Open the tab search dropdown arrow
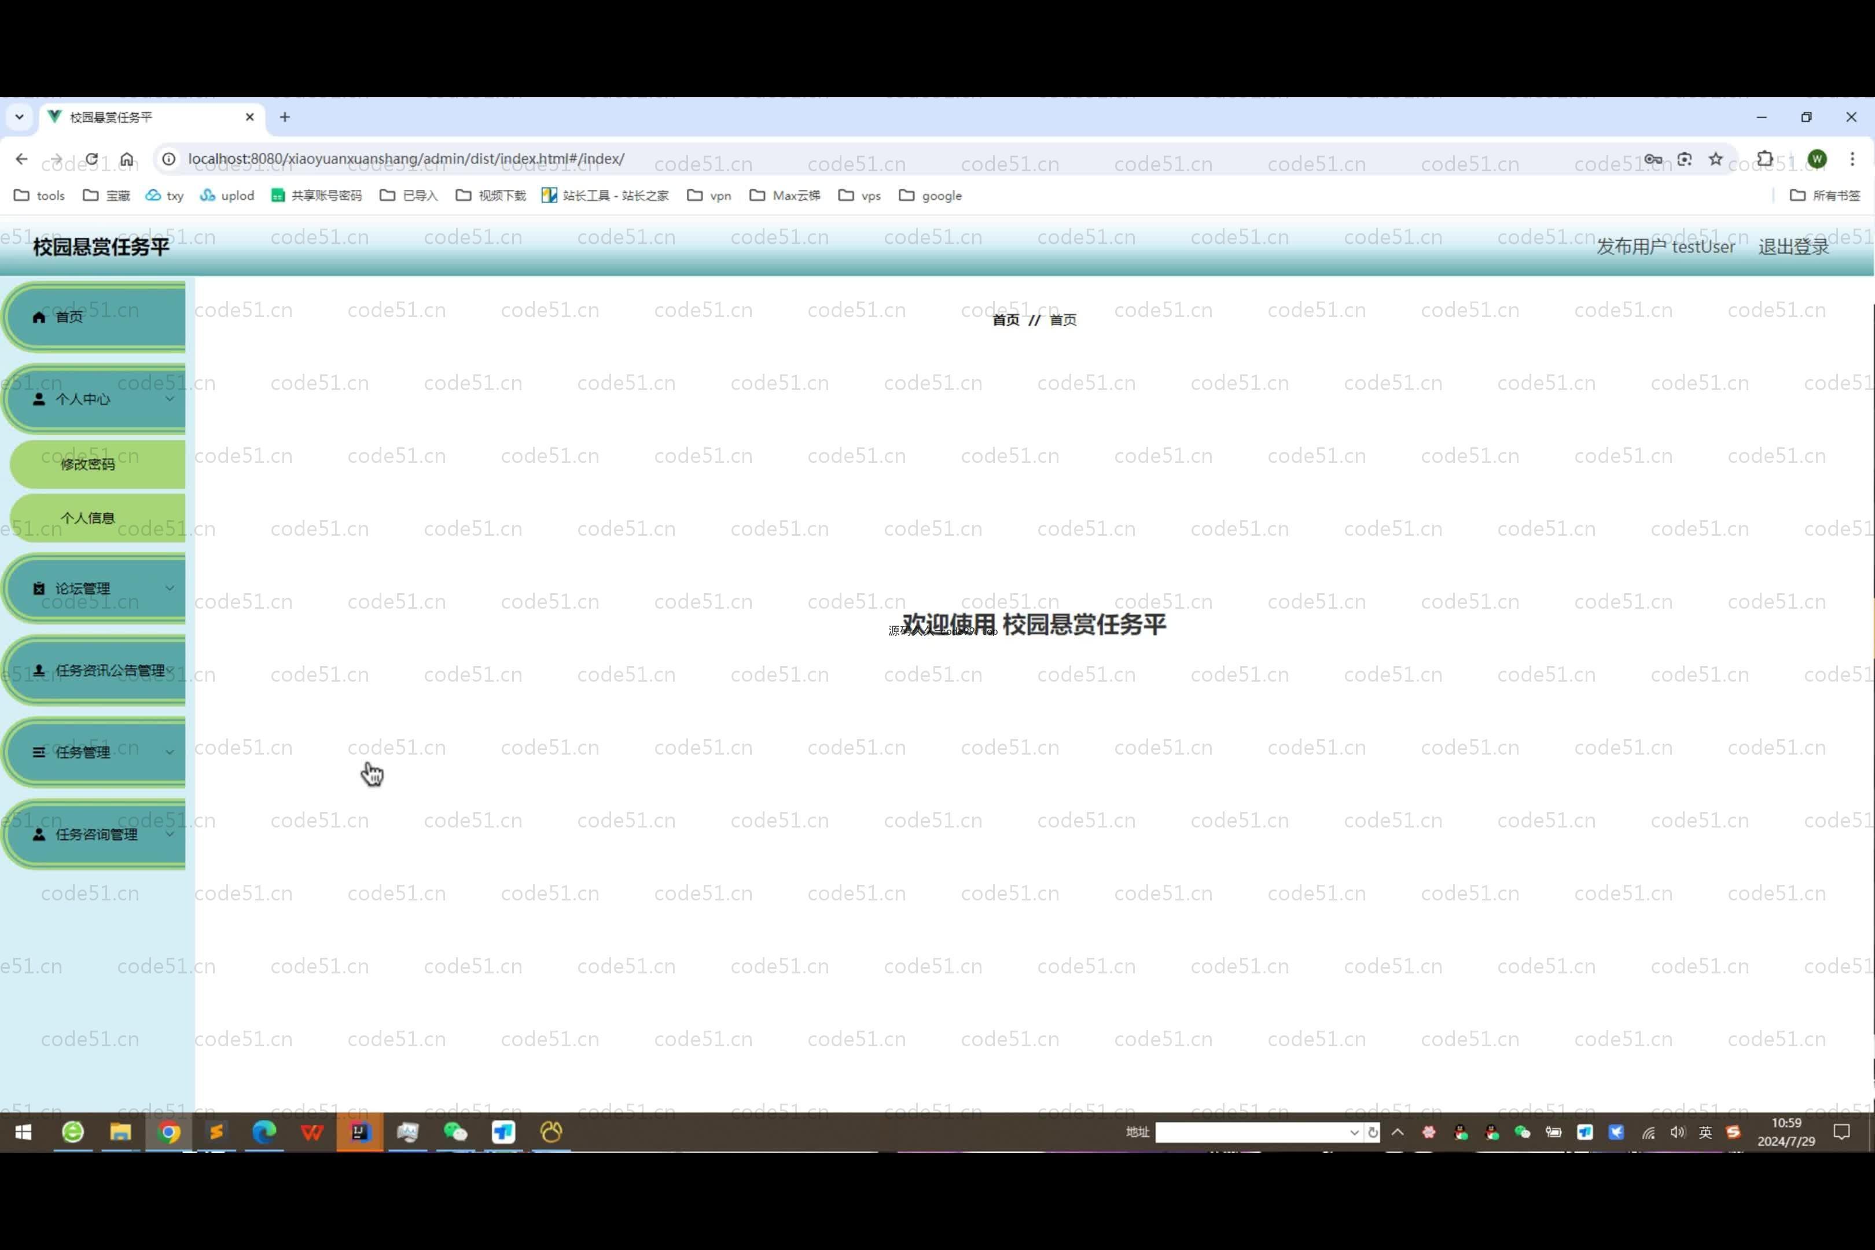Viewport: 1875px width, 1250px height. click(x=19, y=117)
